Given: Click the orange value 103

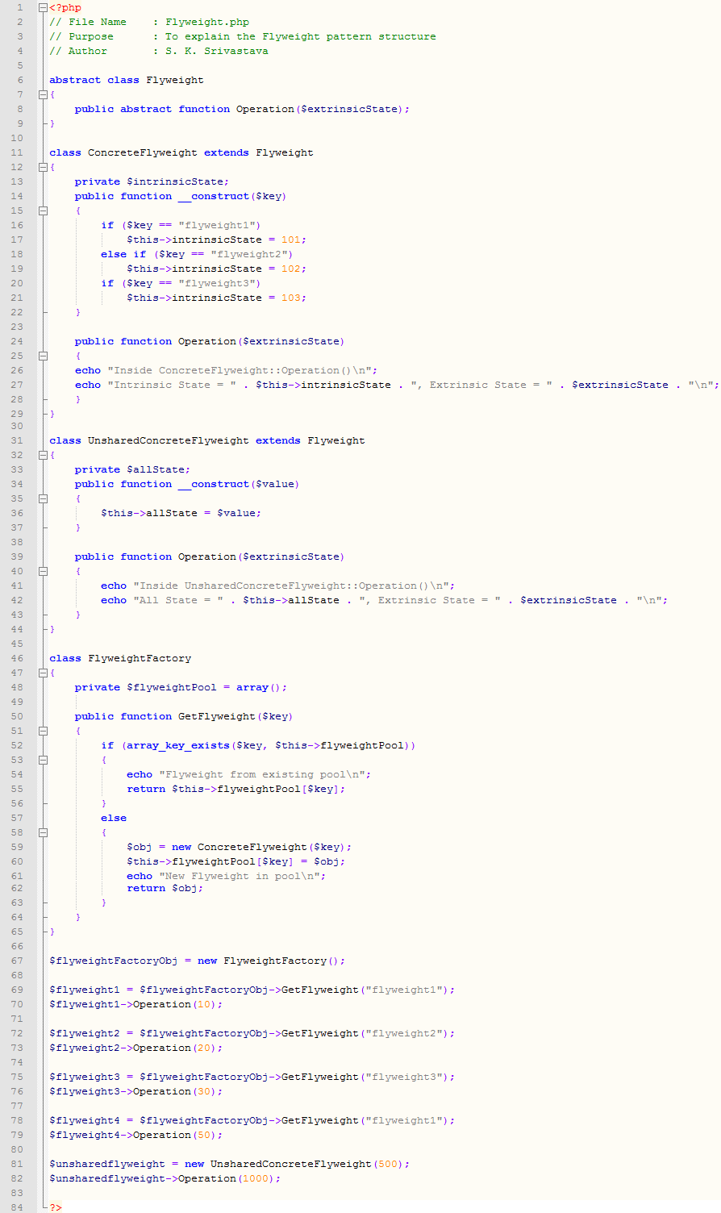Looking at the screenshot, I should [x=291, y=298].
